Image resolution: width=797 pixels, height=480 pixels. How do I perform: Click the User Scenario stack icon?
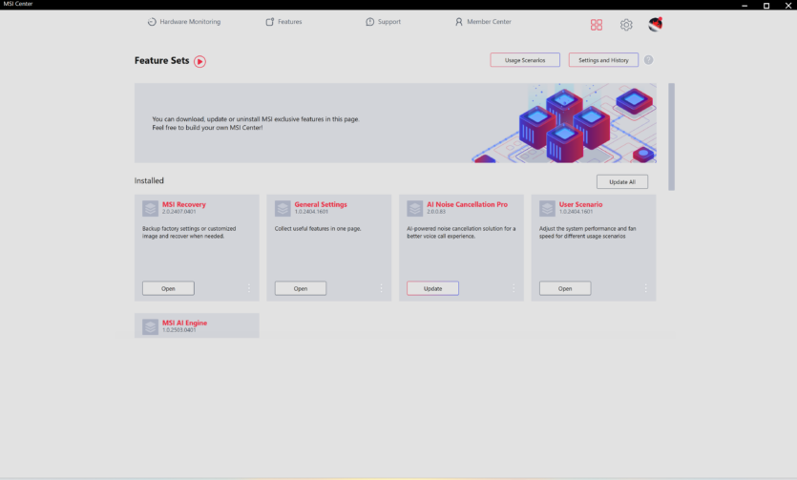click(547, 208)
